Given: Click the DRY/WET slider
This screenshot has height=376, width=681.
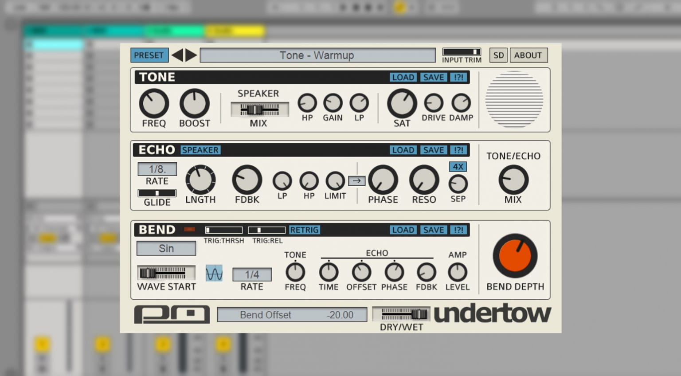Looking at the screenshot, I should tap(402, 314).
